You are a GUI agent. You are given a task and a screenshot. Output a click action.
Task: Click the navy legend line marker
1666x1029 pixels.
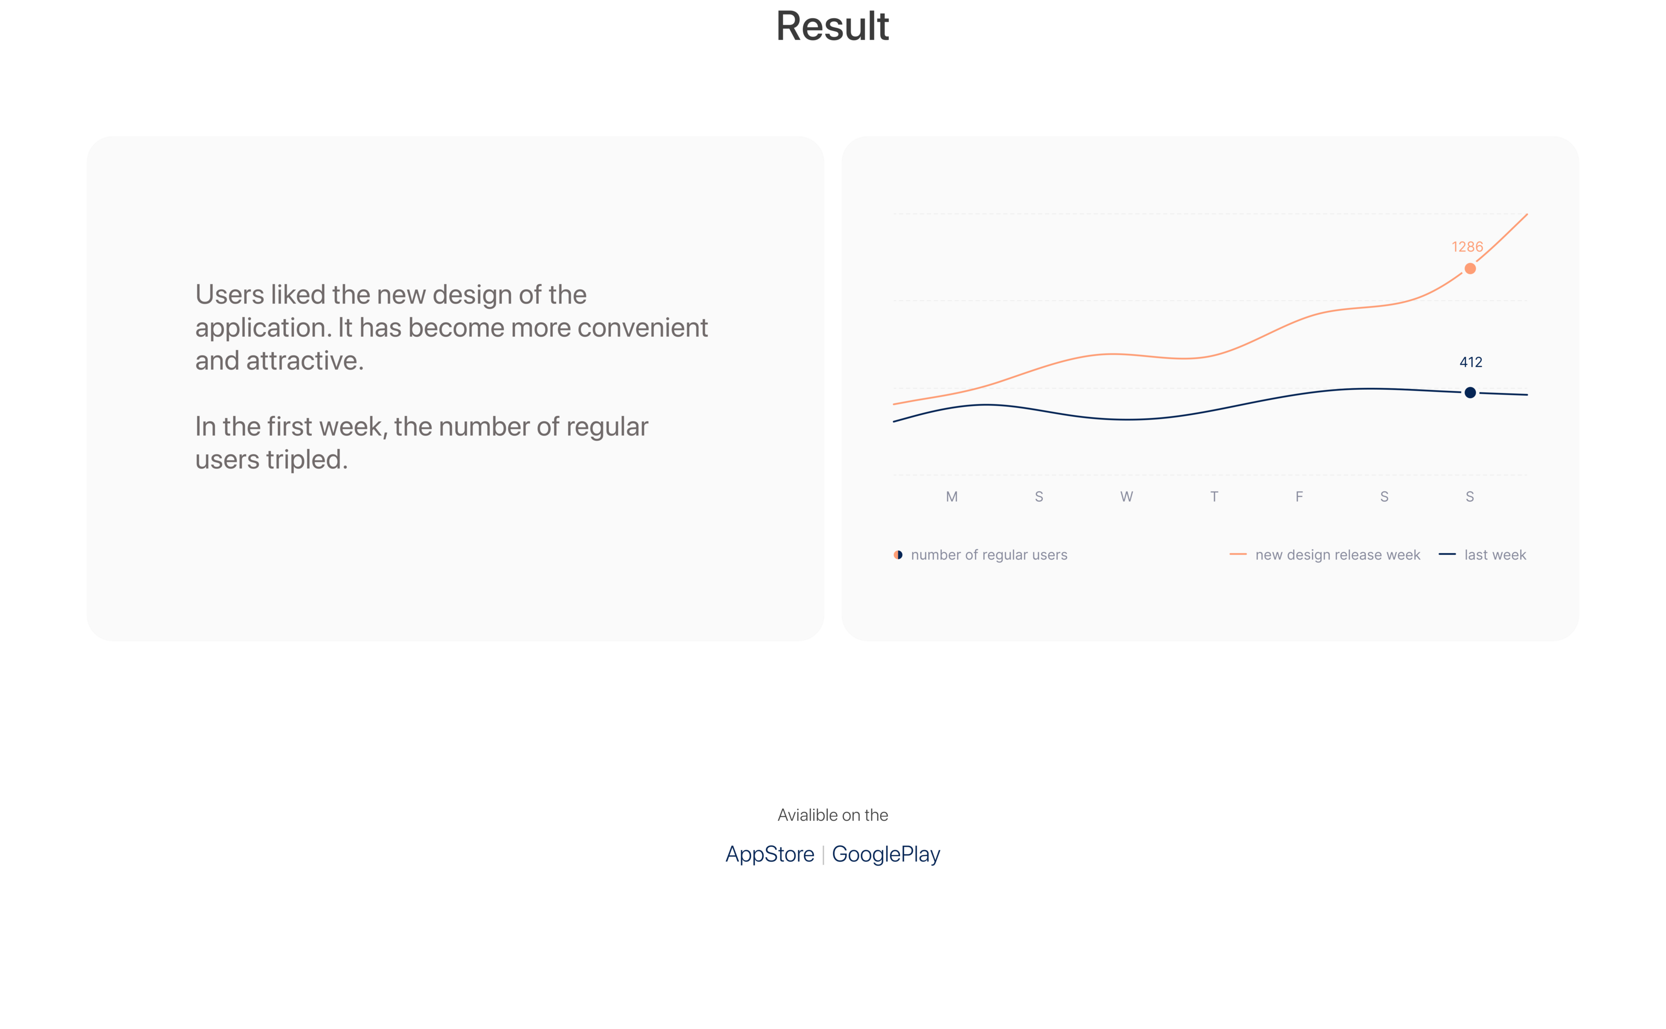click(1447, 555)
